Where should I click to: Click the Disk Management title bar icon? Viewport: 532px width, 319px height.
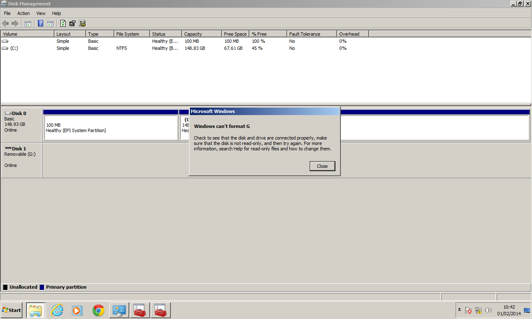point(4,4)
